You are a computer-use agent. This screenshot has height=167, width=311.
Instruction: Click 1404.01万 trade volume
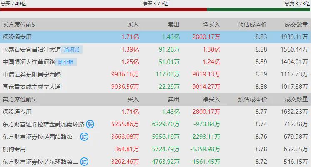[294, 62]
